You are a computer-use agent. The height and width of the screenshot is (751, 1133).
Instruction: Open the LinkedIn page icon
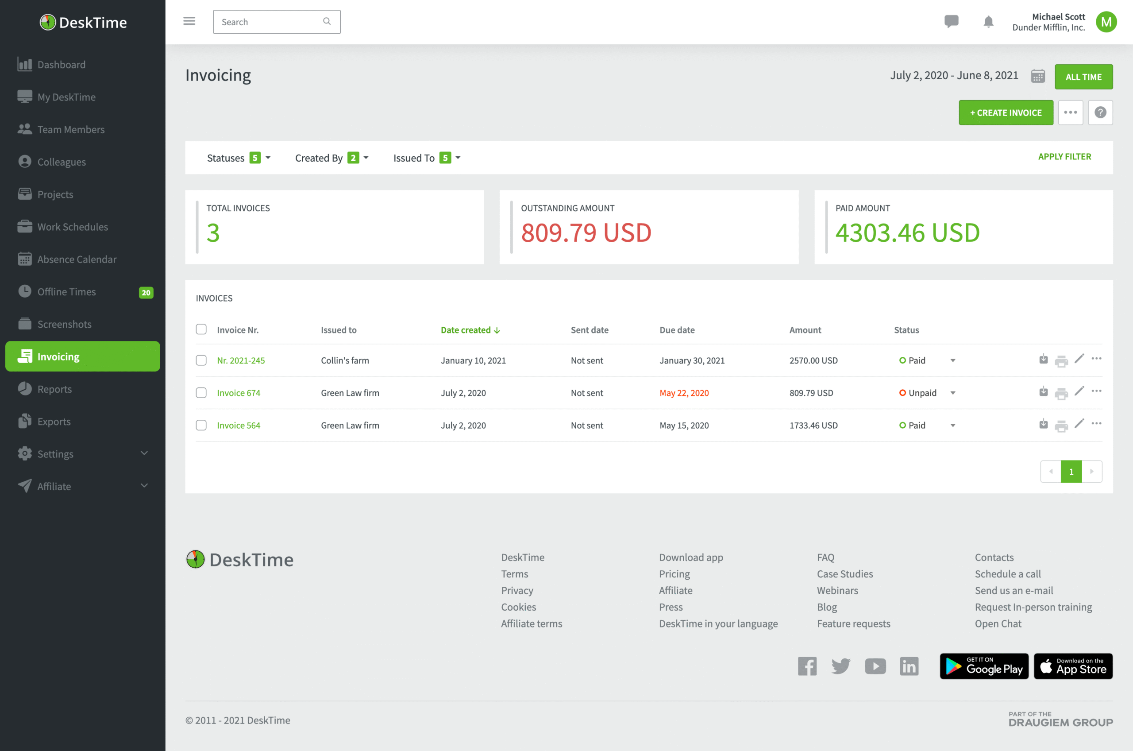point(909,666)
